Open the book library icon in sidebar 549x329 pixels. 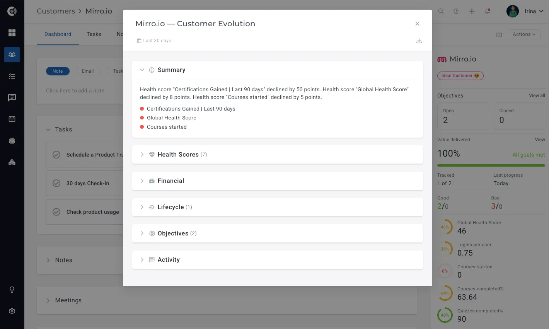pyautogui.click(x=12, y=119)
